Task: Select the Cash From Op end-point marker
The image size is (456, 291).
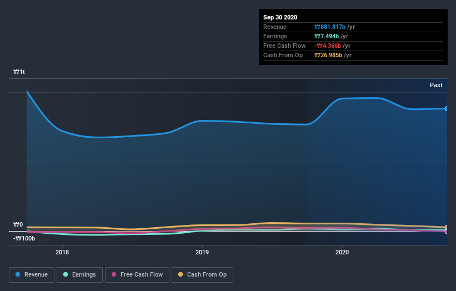Action: (447, 227)
